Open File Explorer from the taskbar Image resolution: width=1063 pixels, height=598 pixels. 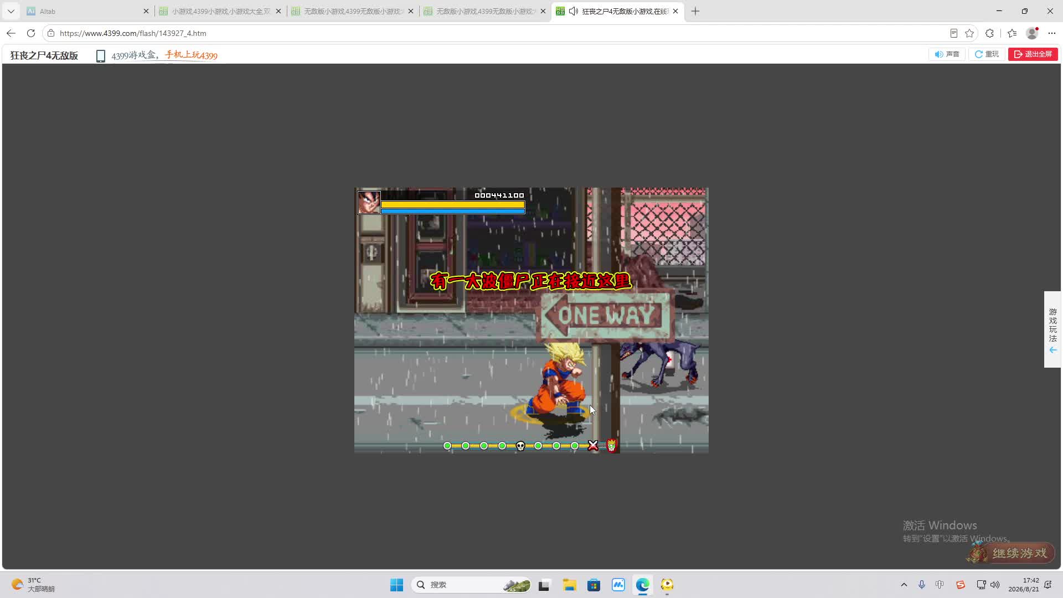[569, 585]
